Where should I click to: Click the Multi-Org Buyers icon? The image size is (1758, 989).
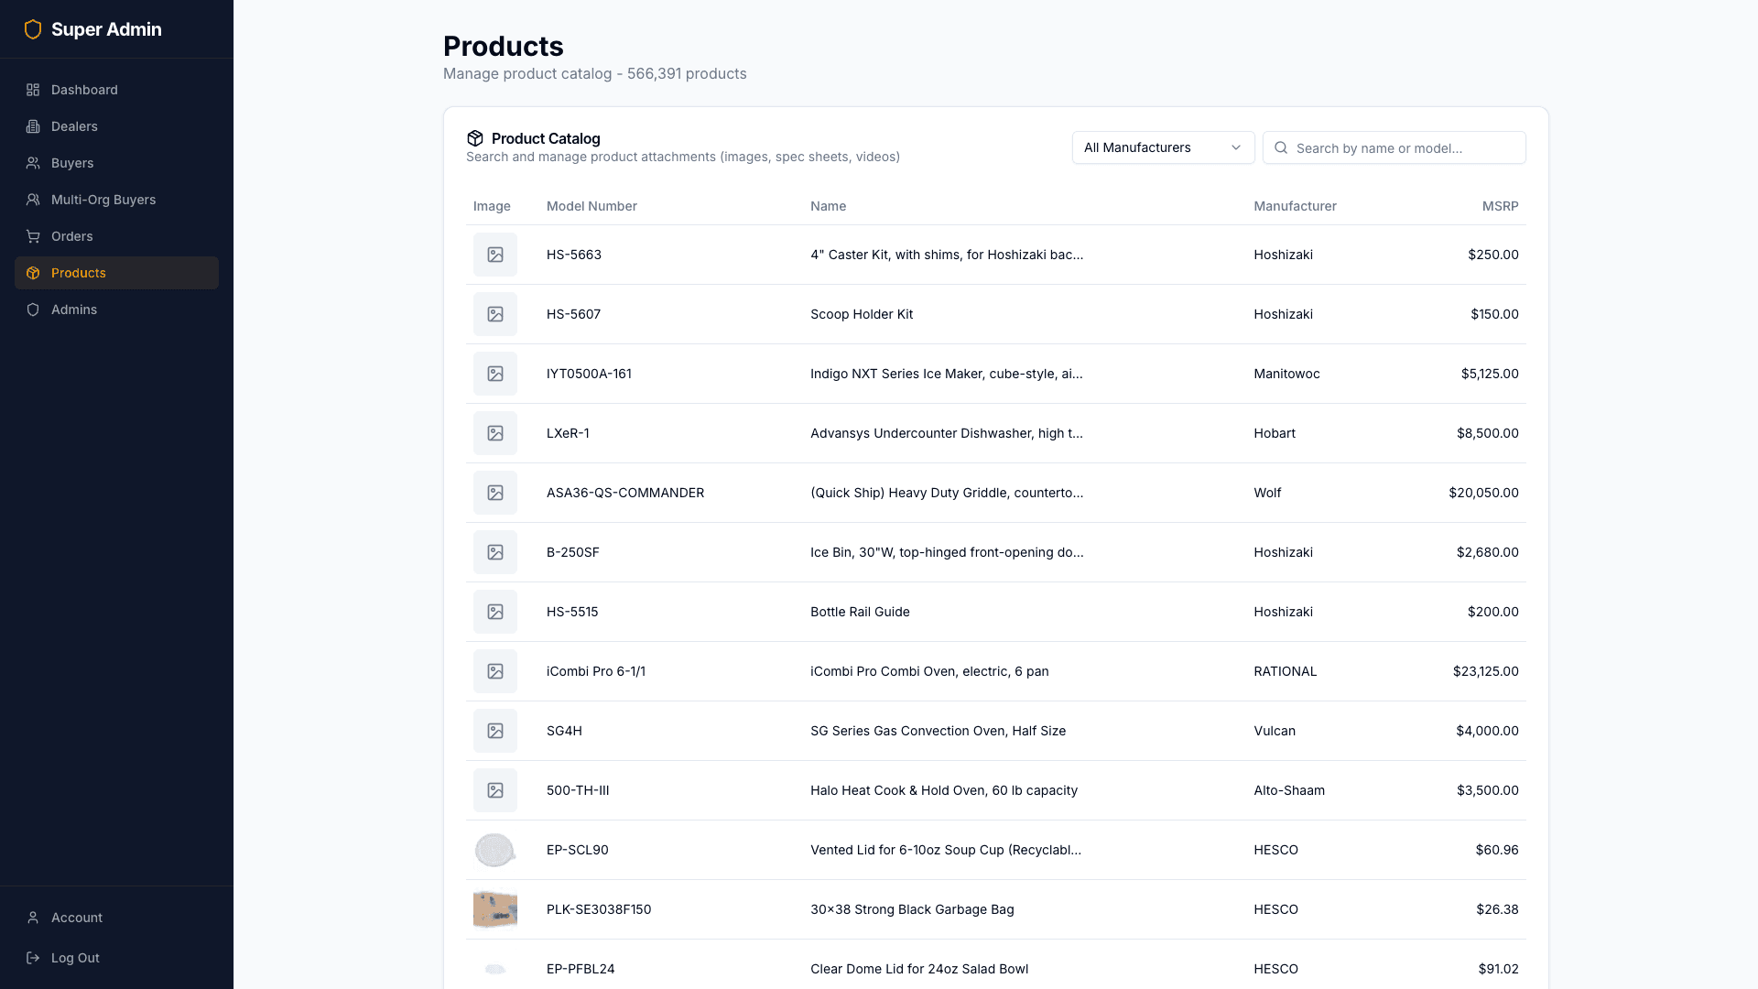coord(33,200)
